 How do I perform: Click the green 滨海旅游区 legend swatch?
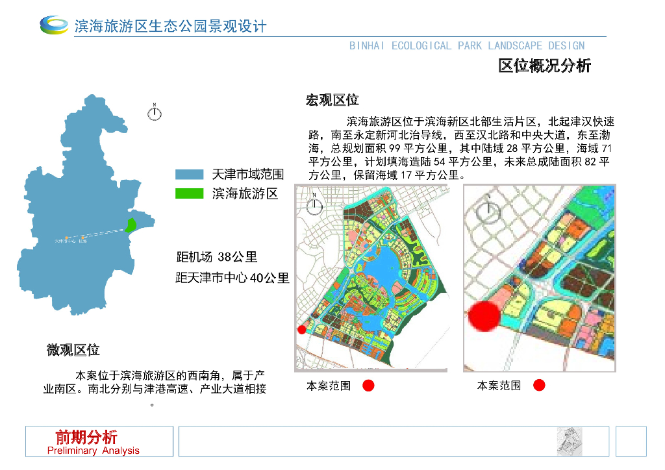tap(189, 193)
